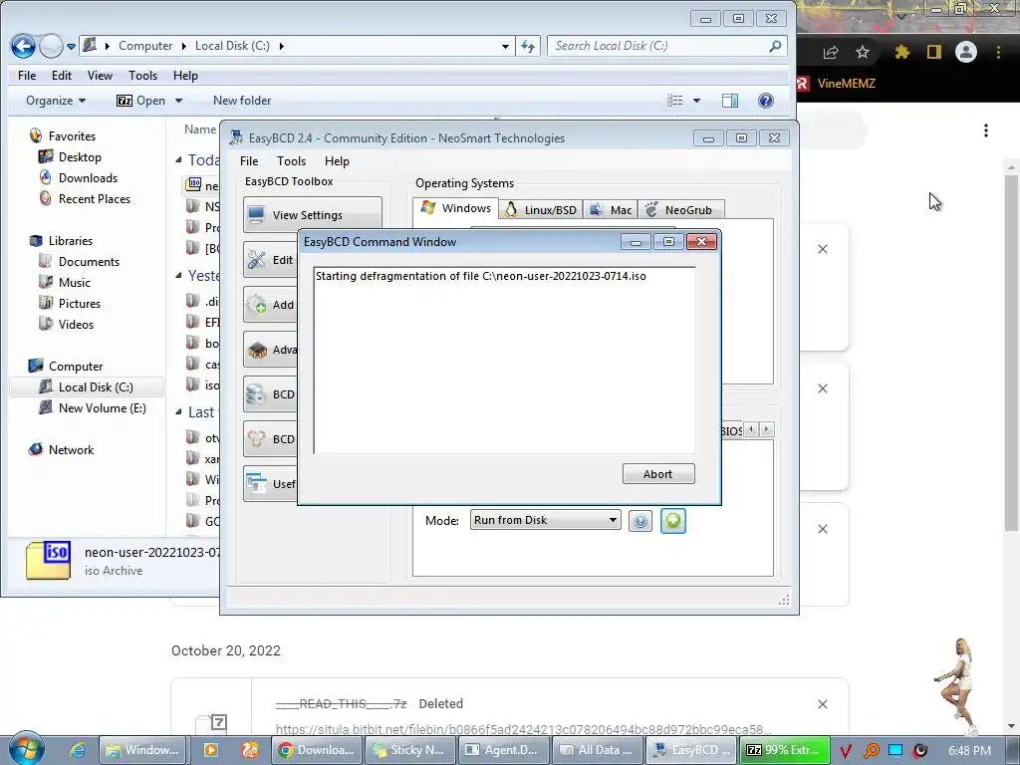Open downloads page three-dot menu
1020x765 pixels.
coord(986,130)
